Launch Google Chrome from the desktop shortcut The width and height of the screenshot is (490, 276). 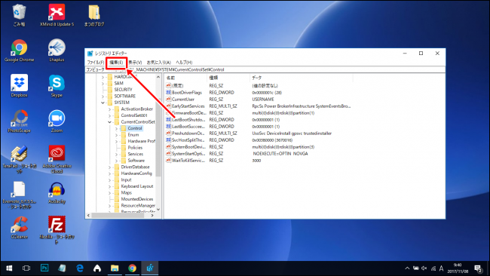(x=19, y=51)
